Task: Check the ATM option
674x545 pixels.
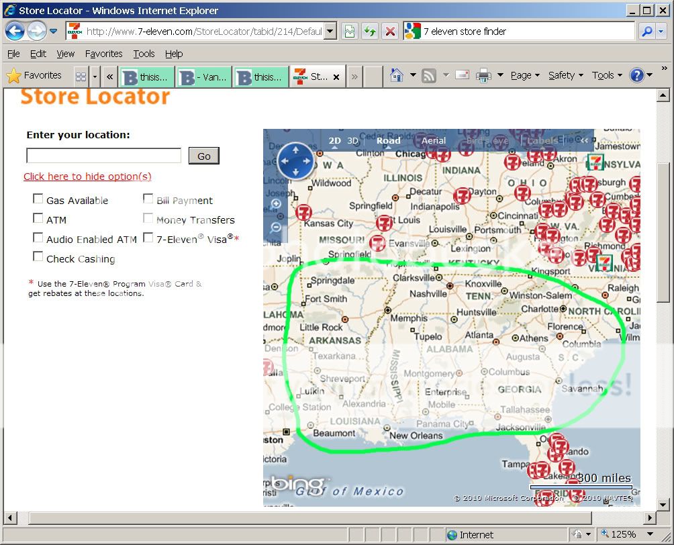Action: [38, 219]
